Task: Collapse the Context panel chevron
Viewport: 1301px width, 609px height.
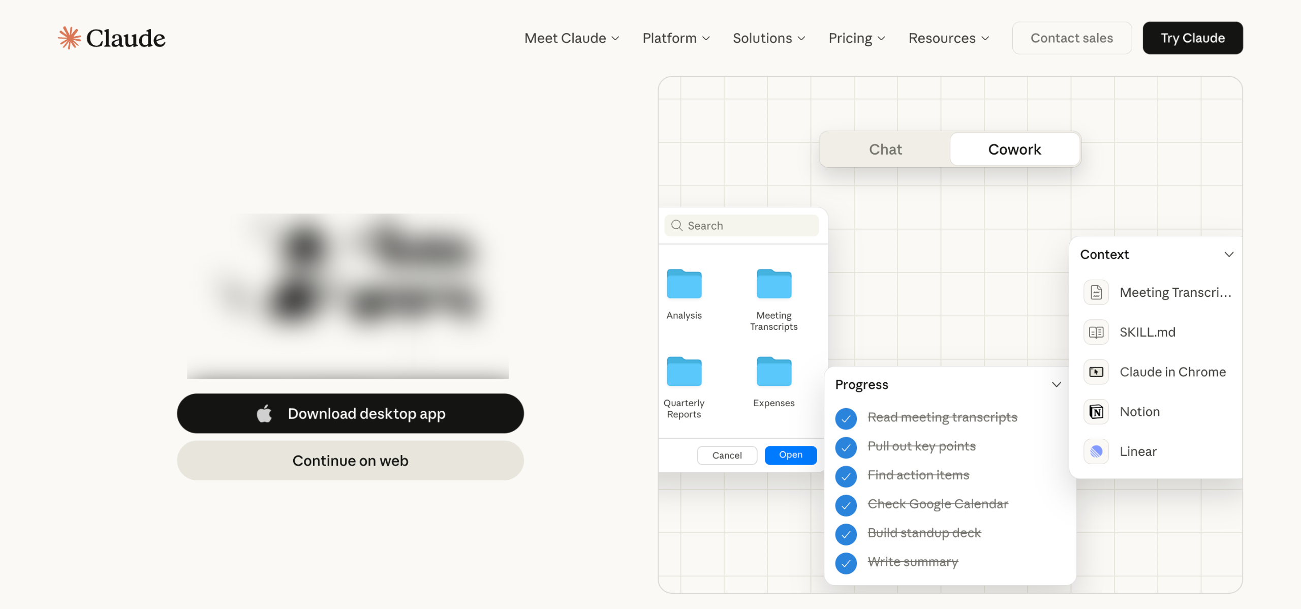Action: [x=1229, y=255]
